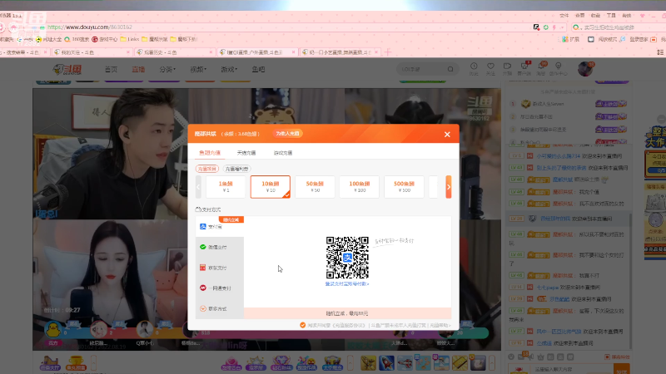Click the browser address bar showing www.douyu.com
The height and width of the screenshot is (374, 666).
[x=289, y=27]
